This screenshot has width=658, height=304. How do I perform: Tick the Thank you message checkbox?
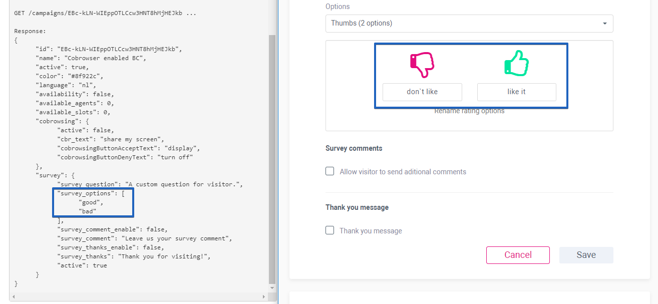pos(330,230)
